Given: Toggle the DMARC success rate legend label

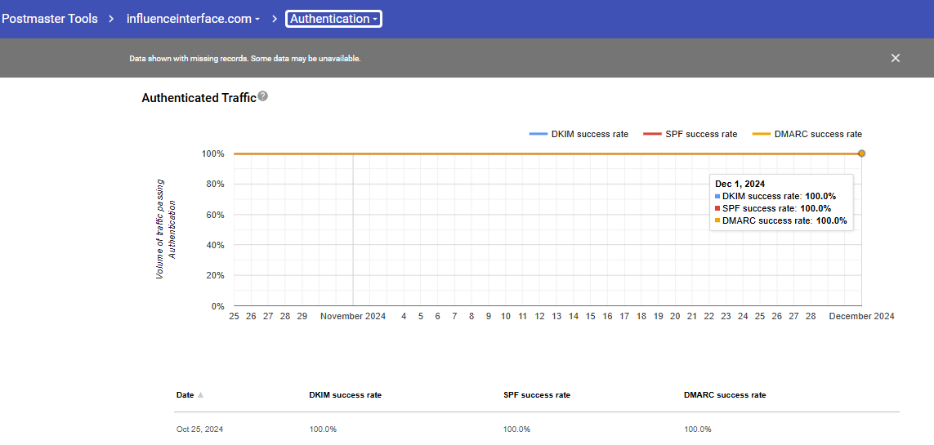Looking at the screenshot, I should click(818, 134).
